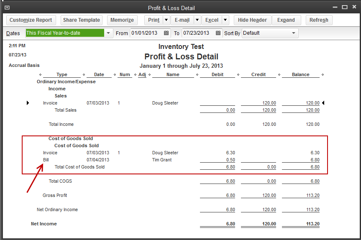
Task: Expand the Excel button dropdown arrow
Action: 225,20
